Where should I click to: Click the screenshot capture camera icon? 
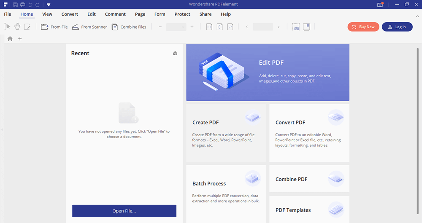click(x=296, y=27)
